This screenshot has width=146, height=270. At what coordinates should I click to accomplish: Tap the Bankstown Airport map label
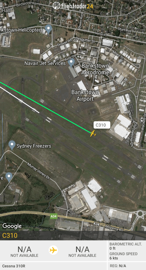(85, 95)
